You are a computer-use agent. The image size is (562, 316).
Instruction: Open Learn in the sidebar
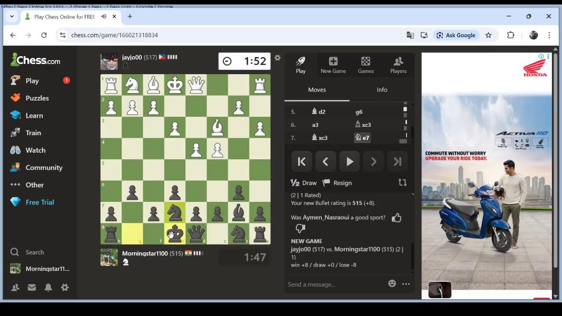[x=34, y=115]
